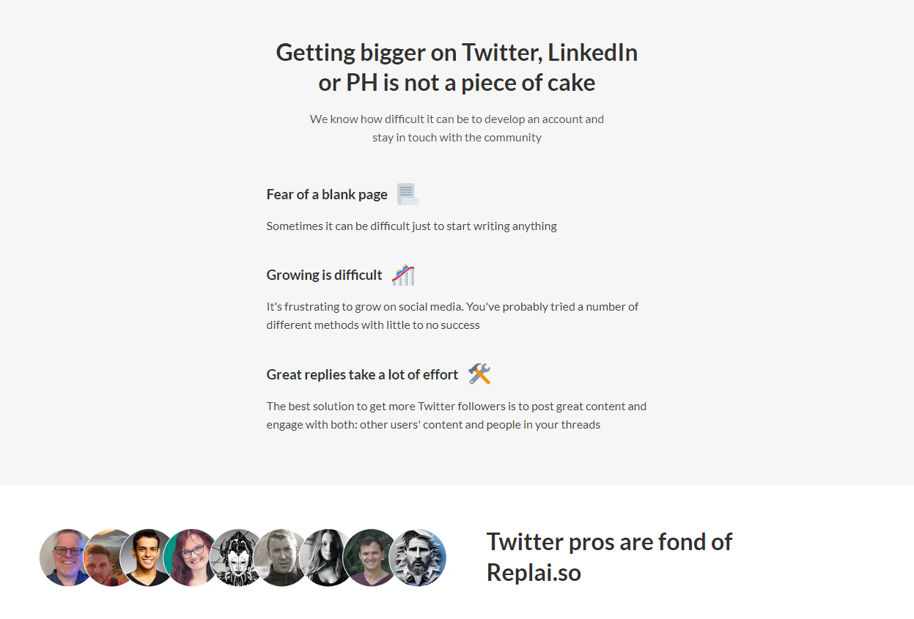The width and height of the screenshot is (914, 619).
Task: Click the scroll page emoji icon
Action: point(408,194)
